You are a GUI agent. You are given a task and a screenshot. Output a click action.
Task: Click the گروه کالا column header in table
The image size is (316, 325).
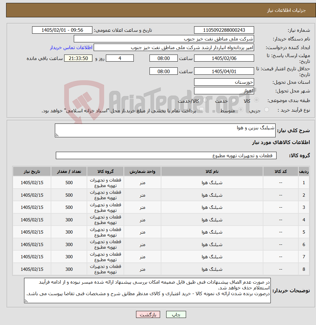pos(106,172)
